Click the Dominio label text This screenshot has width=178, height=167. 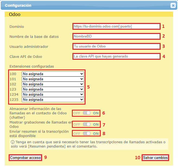pyautogui.click(x=17, y=27)
